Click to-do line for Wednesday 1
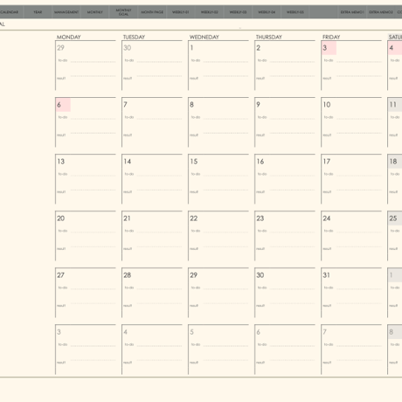402x402 pixels. coord(225,61)
